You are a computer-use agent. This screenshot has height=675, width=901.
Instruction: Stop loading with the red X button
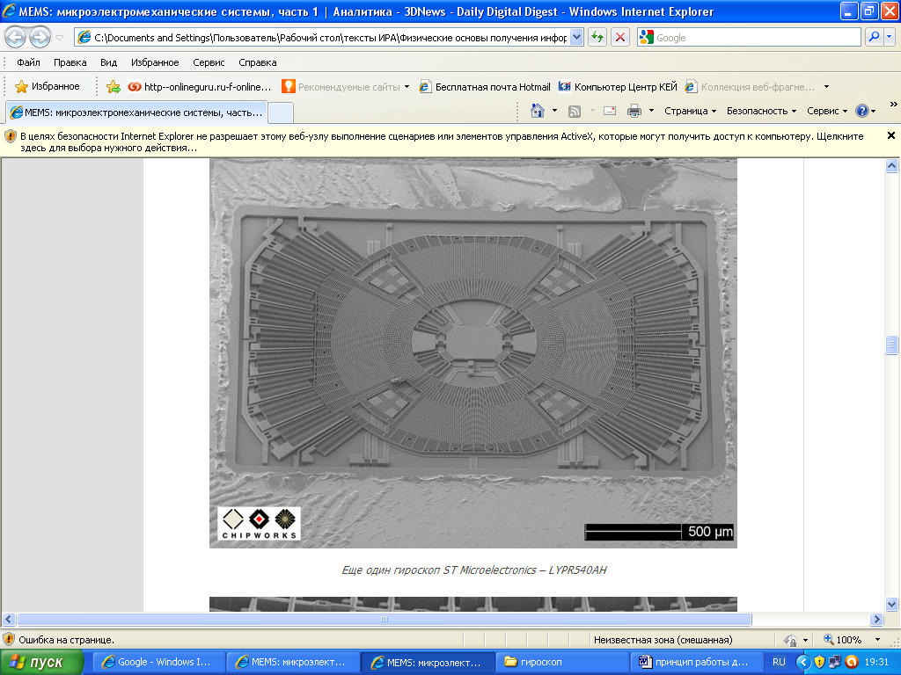coord(620,38)
